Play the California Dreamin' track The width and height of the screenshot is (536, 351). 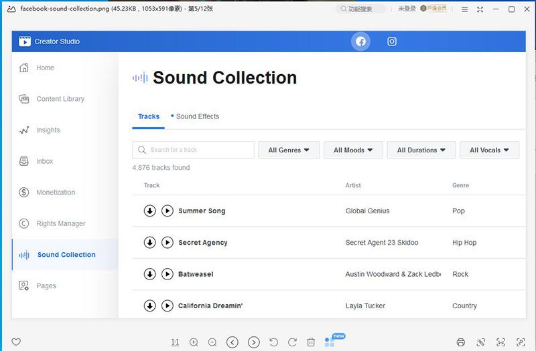click(x=167, y=306)
